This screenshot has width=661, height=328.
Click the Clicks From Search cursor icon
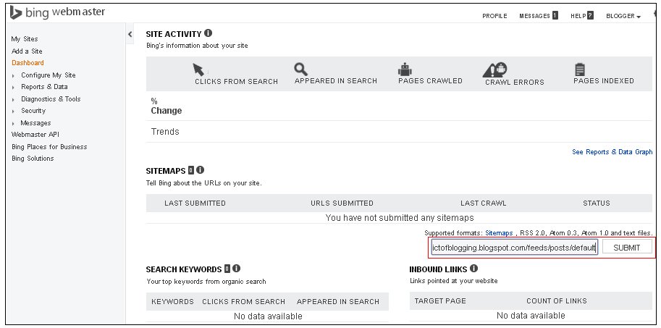coord(198,69)
